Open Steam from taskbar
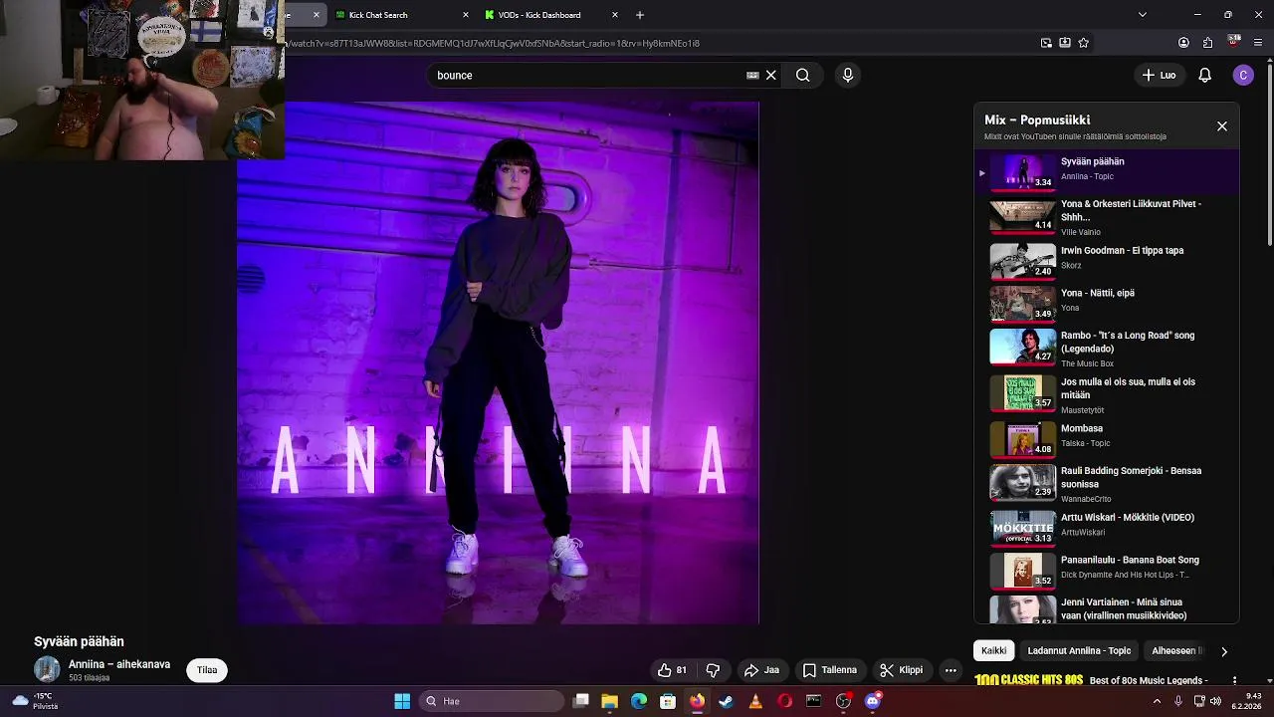Image resolution: width=1274 pixels, height=717 pixels. (x=727, y=701)
